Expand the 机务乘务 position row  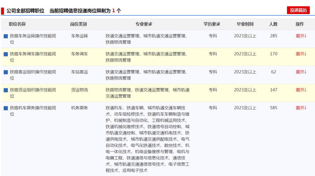point(301,108)
